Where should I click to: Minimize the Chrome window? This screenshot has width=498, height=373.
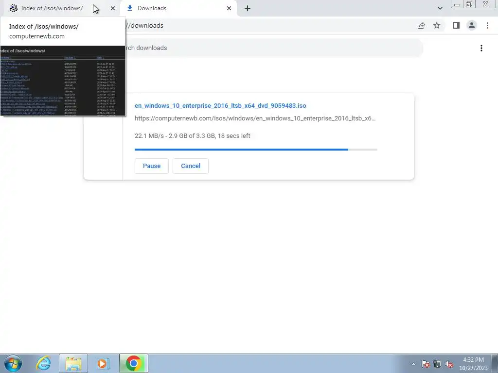[457, 4]
